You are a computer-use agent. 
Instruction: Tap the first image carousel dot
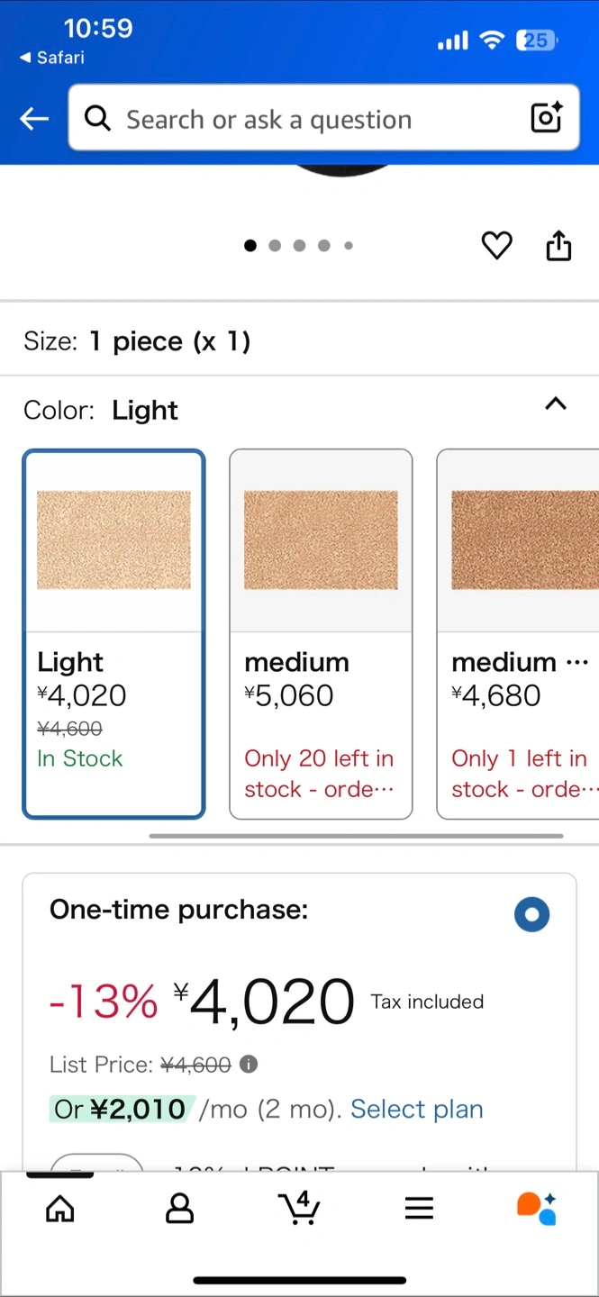click(x=250, y=245)
